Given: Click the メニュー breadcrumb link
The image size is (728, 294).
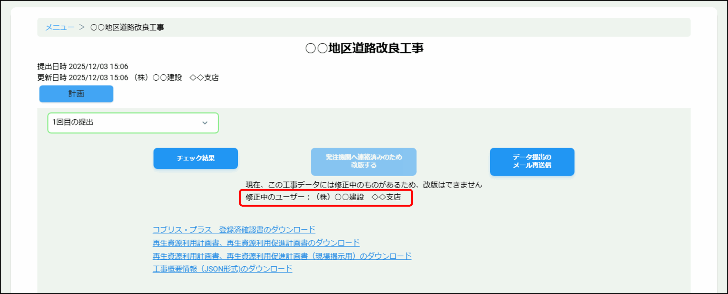Looking at the screenshot, I should [60, 27].
